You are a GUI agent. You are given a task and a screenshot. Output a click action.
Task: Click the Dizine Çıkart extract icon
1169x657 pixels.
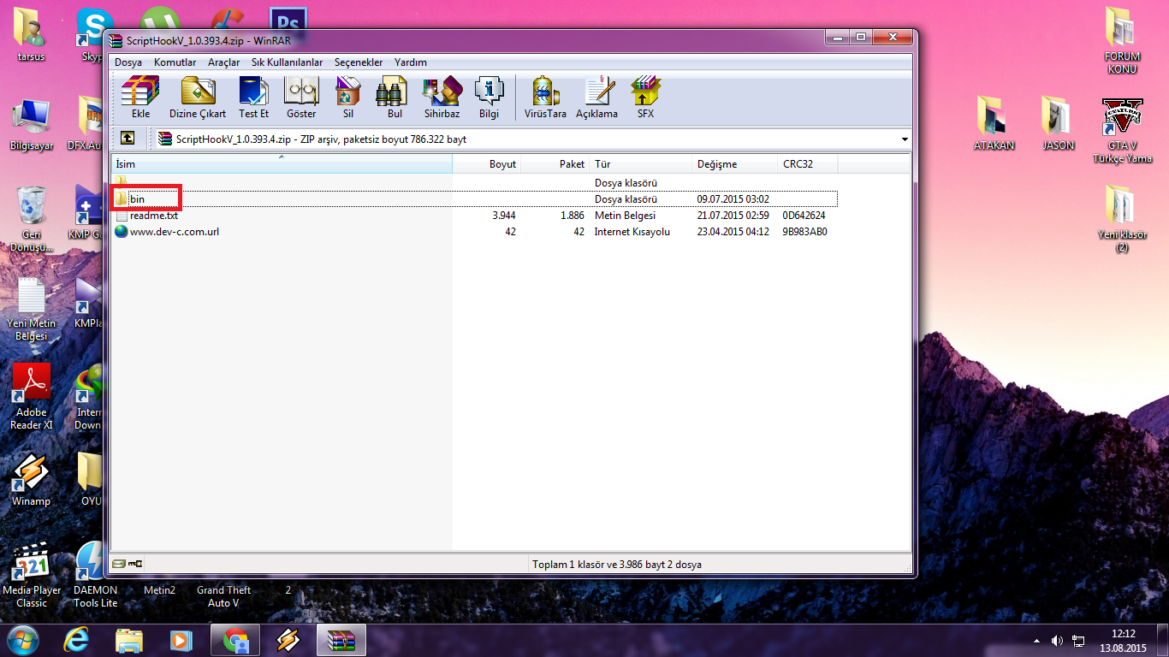click(198, 98)
